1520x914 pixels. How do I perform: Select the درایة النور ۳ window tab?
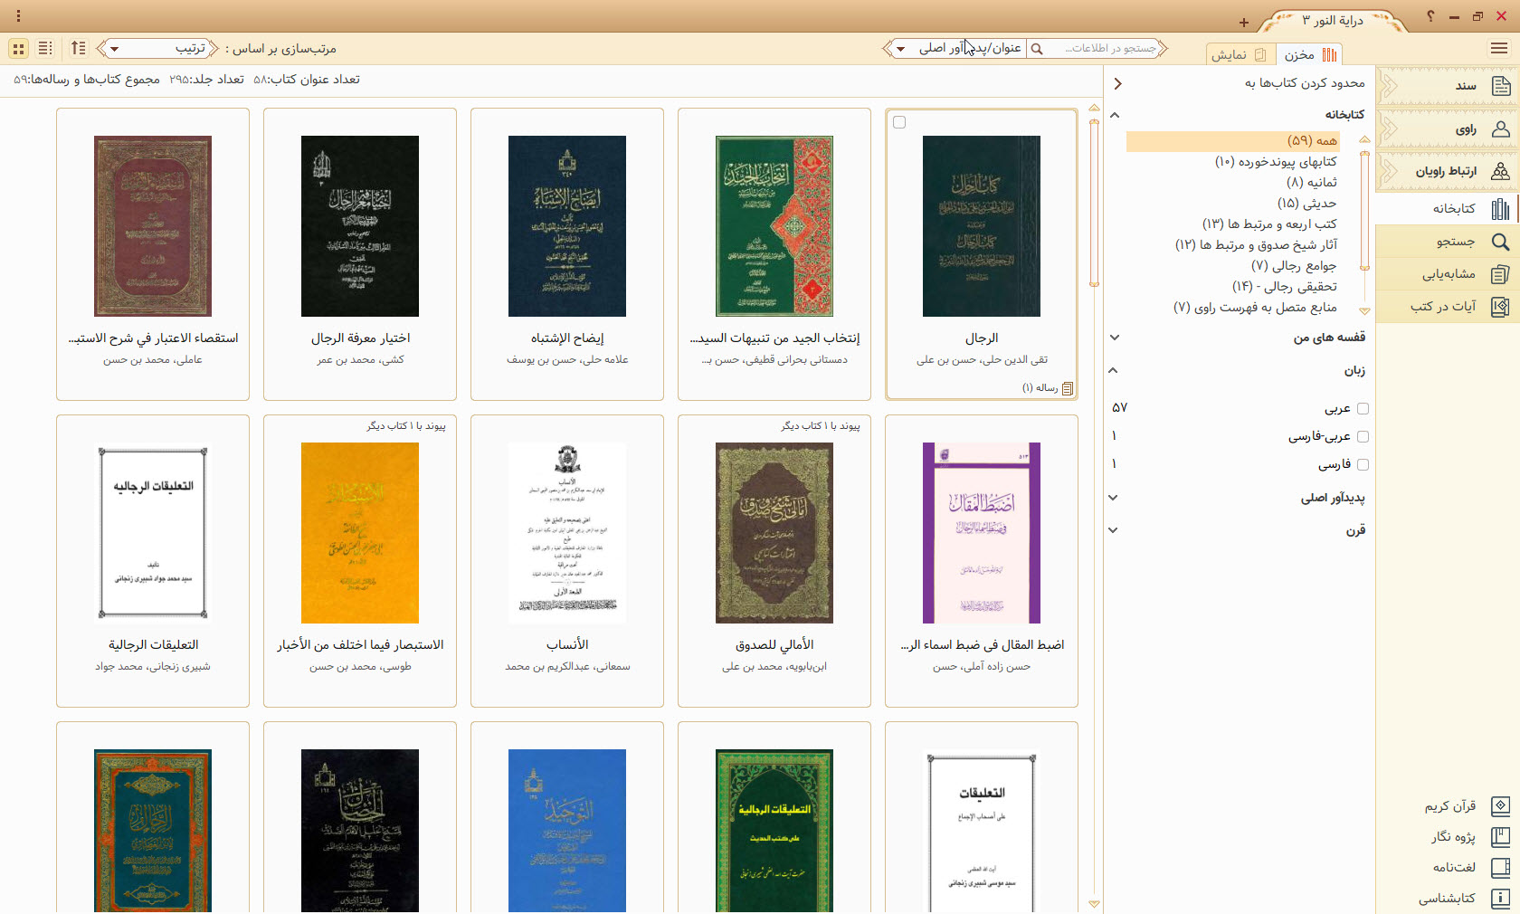pos(1333,21)
